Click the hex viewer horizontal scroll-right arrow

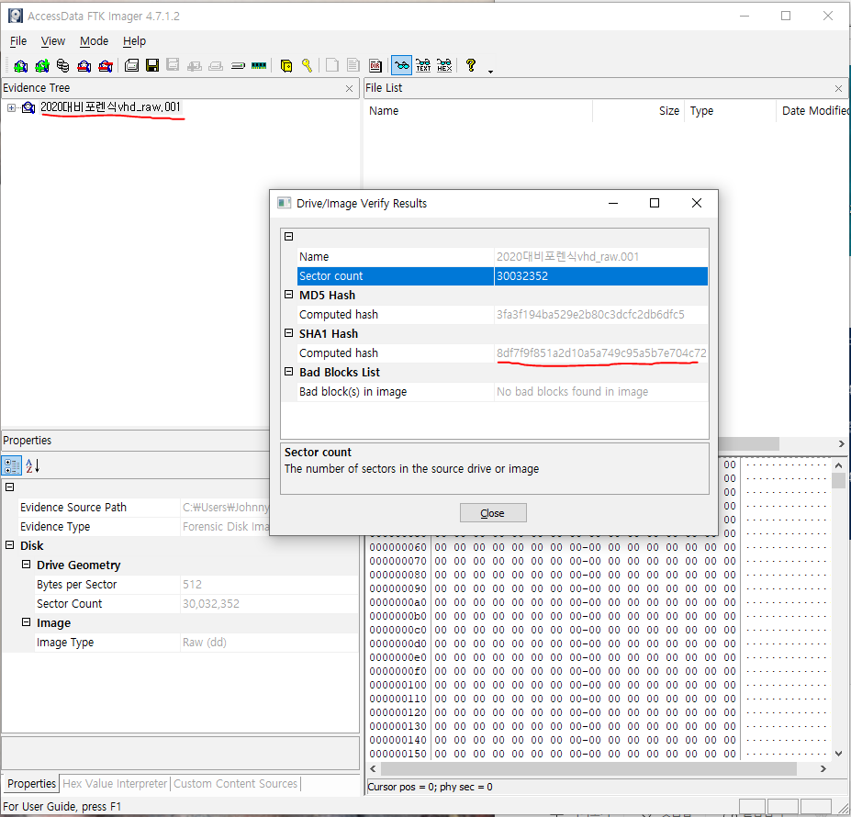pyautogui.click(x=823, y=768)
